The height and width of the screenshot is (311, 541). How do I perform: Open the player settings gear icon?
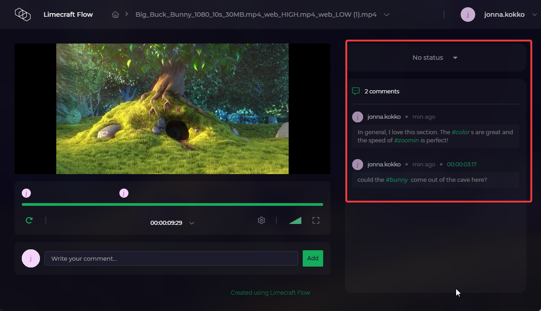point(261,220)
